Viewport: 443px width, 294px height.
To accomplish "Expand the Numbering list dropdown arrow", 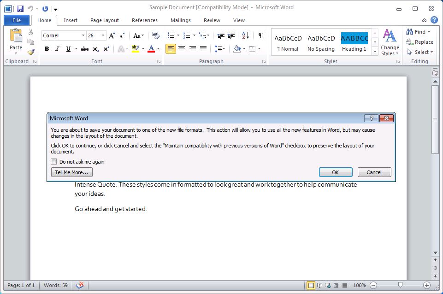I will (x=194, y=35).
